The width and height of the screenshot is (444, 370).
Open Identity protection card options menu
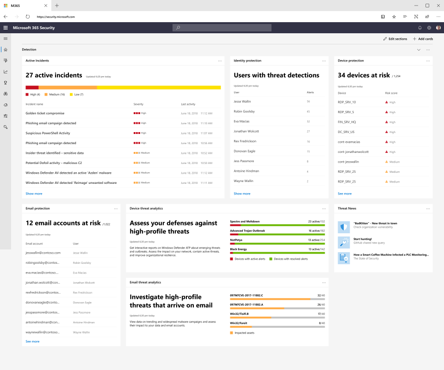click(x=324, y=61)
